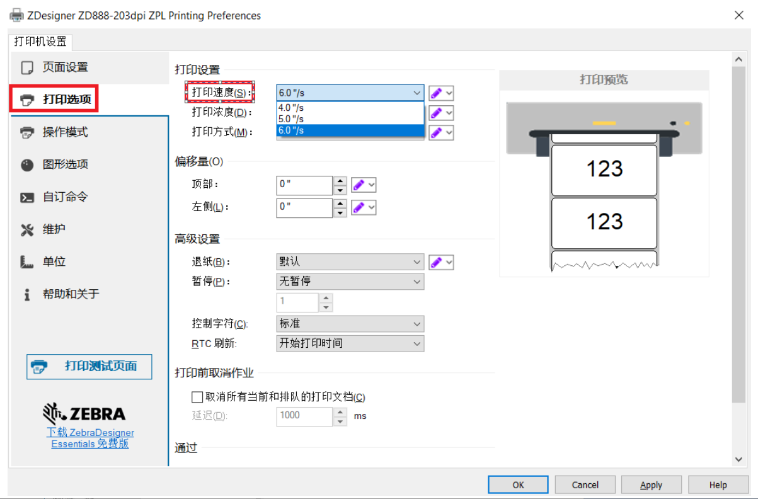Image resolution: width=758 pixels, height=499 pixels.
Task: Click the purple pen icon next to 退纸
Action: point(436,262)
